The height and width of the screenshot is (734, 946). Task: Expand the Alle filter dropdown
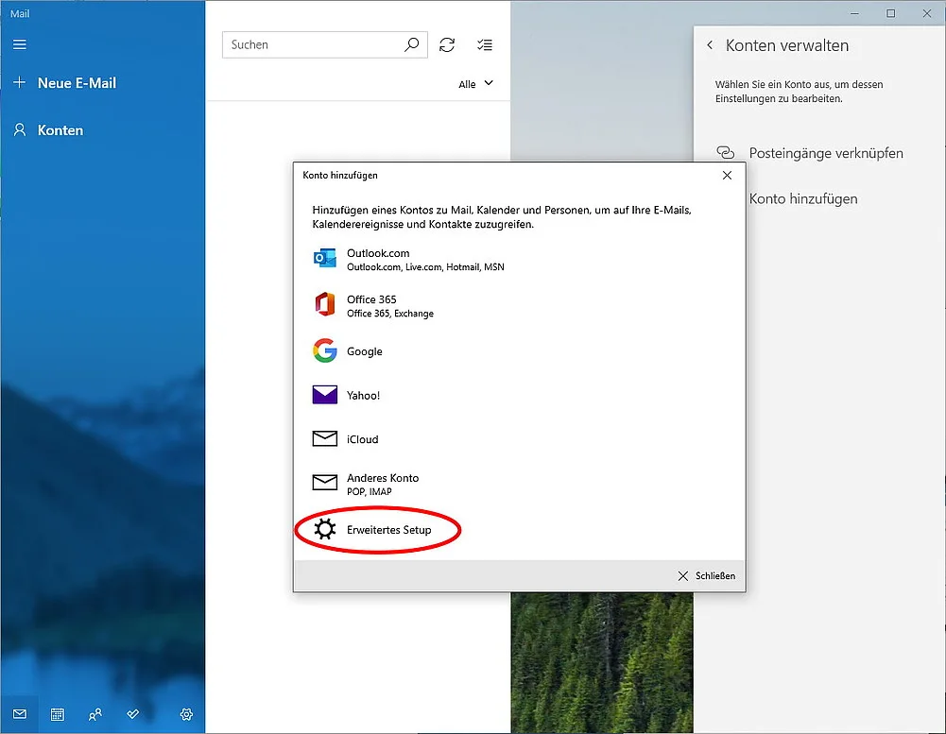click(476, 84)
